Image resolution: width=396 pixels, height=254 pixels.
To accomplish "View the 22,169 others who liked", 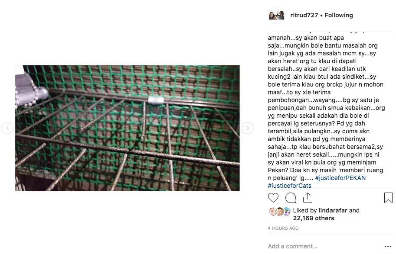I will 314,218.
